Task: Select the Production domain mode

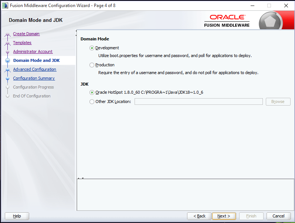Action: click(92, 65)
